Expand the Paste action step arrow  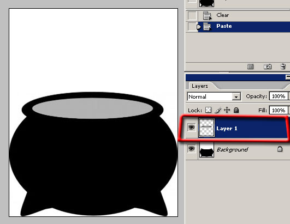199,27
